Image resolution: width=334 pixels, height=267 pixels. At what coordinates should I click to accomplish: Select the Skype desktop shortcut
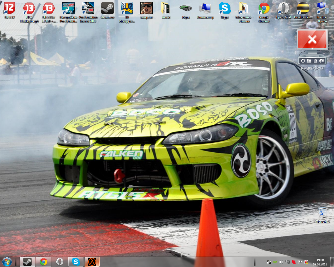225,9
